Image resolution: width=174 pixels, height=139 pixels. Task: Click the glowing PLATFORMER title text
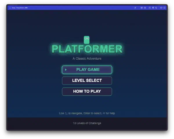point(87,49)
